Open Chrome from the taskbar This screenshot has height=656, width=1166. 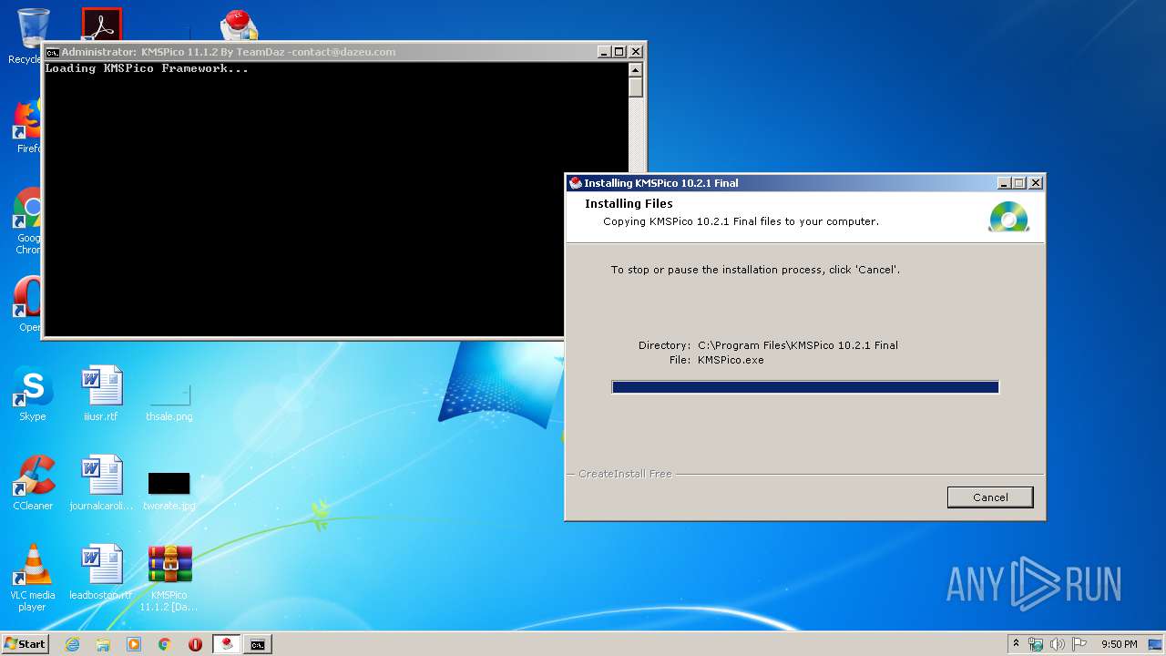(x=165, y=644)
